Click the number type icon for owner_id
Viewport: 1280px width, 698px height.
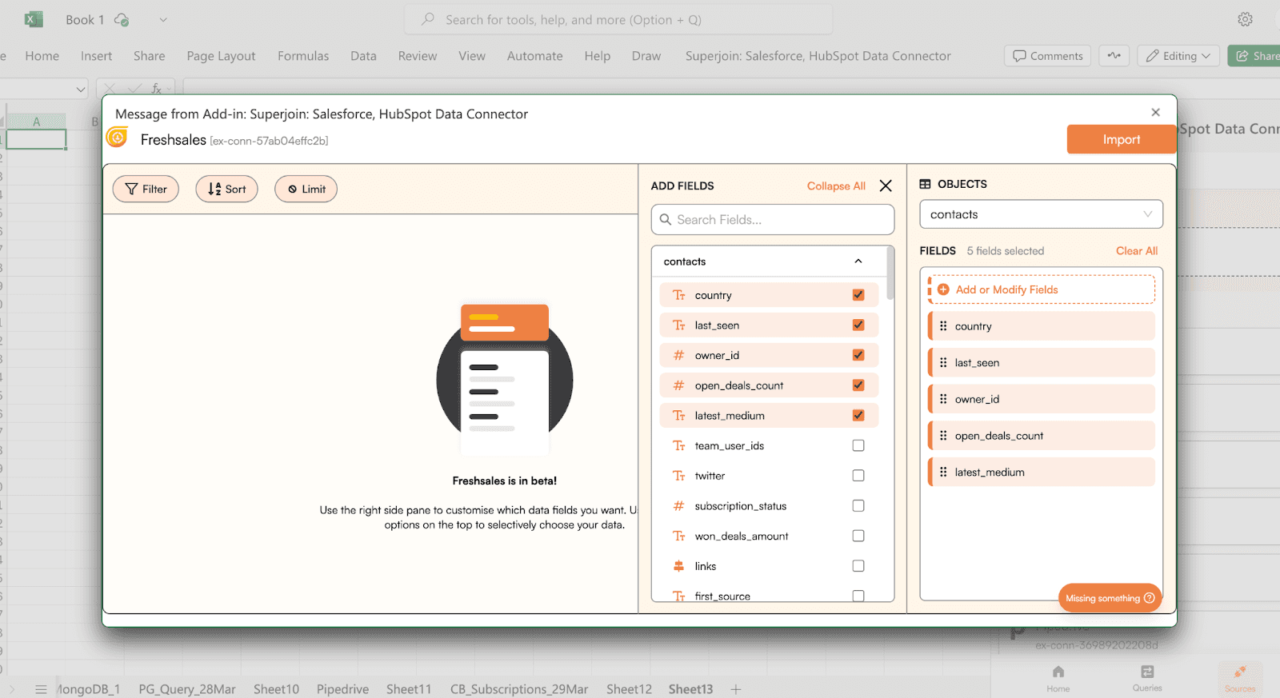click(x=679, y=355)
